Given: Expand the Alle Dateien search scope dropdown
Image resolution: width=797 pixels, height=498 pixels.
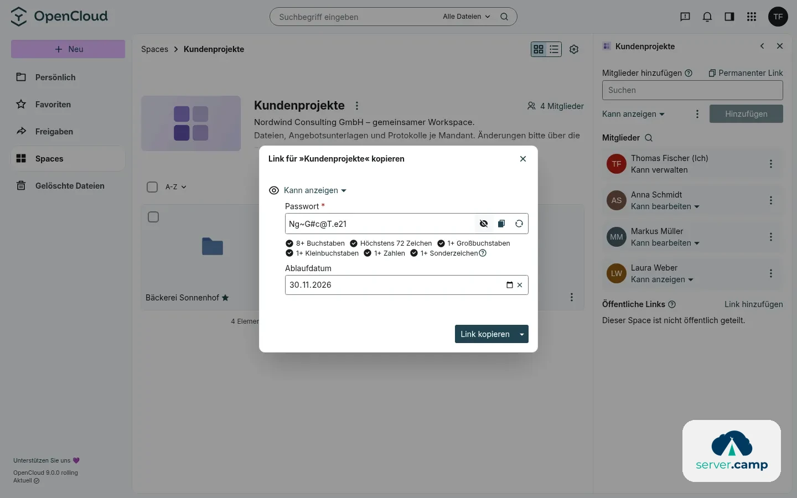Looking at the screenshot, I should point(467,17).
